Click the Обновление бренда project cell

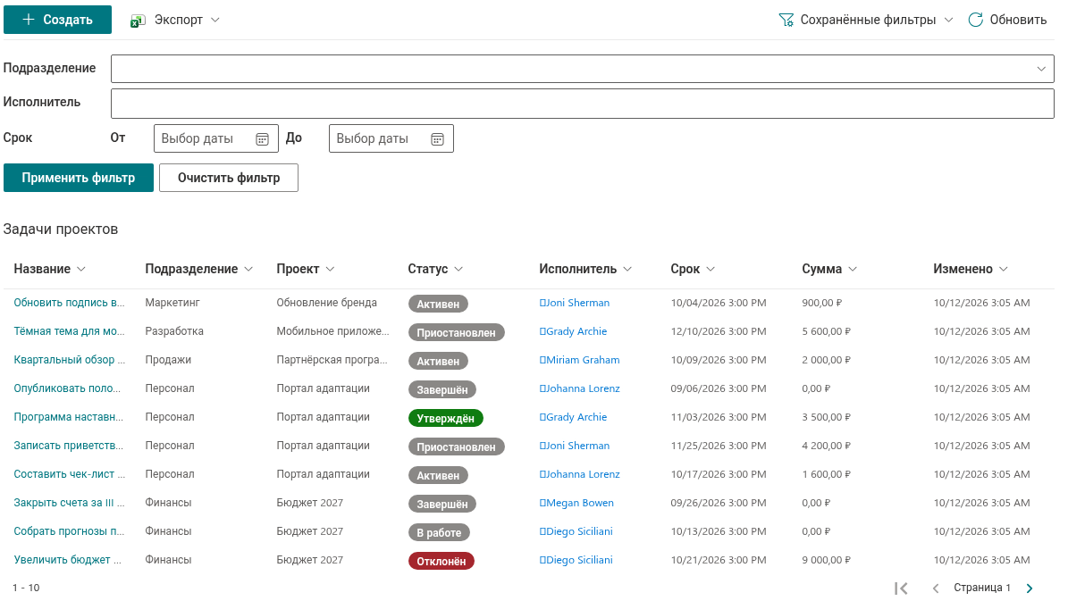tap(327, 303)
